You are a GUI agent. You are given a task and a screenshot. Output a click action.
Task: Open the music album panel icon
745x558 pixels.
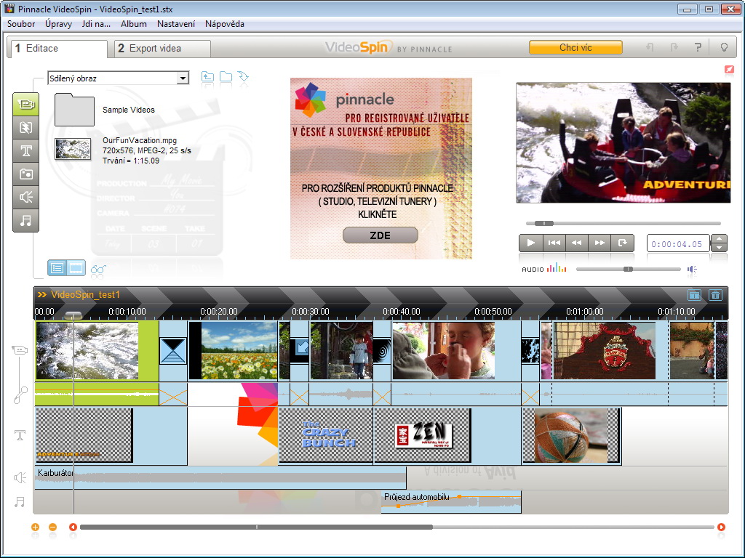pyautogui.click(x=25, y=220)
